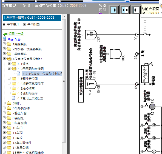Click the folder icon for 3导线系统

[9, 54]
